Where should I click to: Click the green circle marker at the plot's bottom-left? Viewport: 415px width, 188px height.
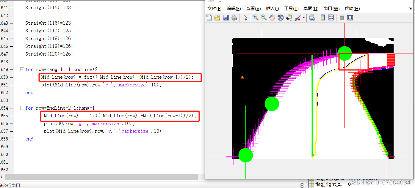pos(245,155)
